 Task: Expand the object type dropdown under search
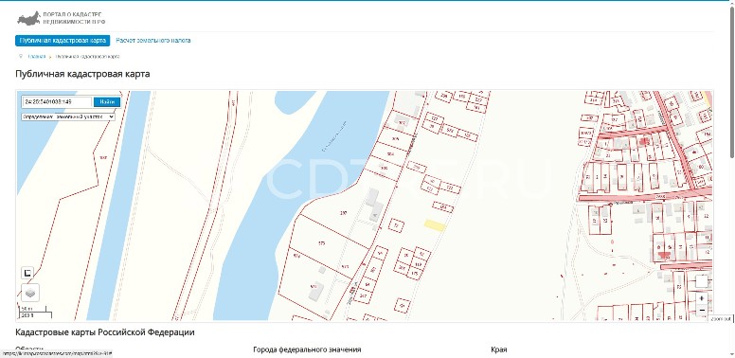pos(68,116)
